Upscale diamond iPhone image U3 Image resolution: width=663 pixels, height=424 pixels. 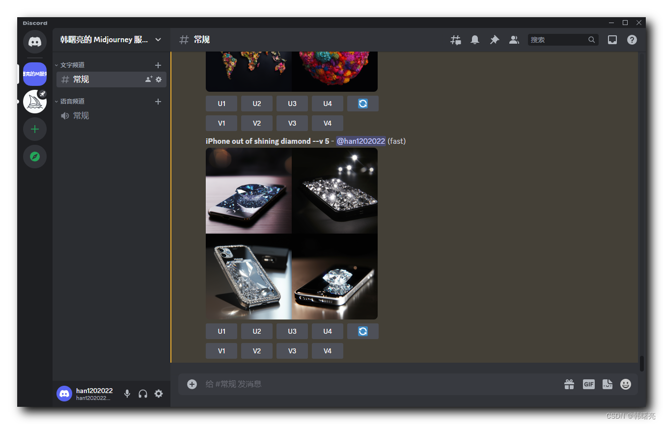(x=292, y=331)
